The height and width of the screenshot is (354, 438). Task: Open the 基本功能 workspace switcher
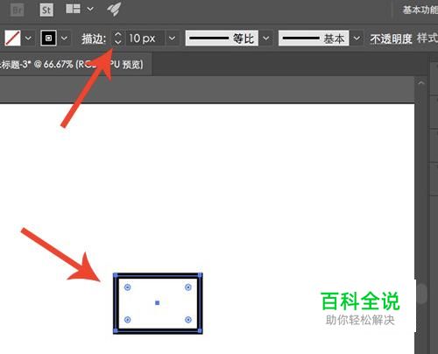(x=420, y=10)
